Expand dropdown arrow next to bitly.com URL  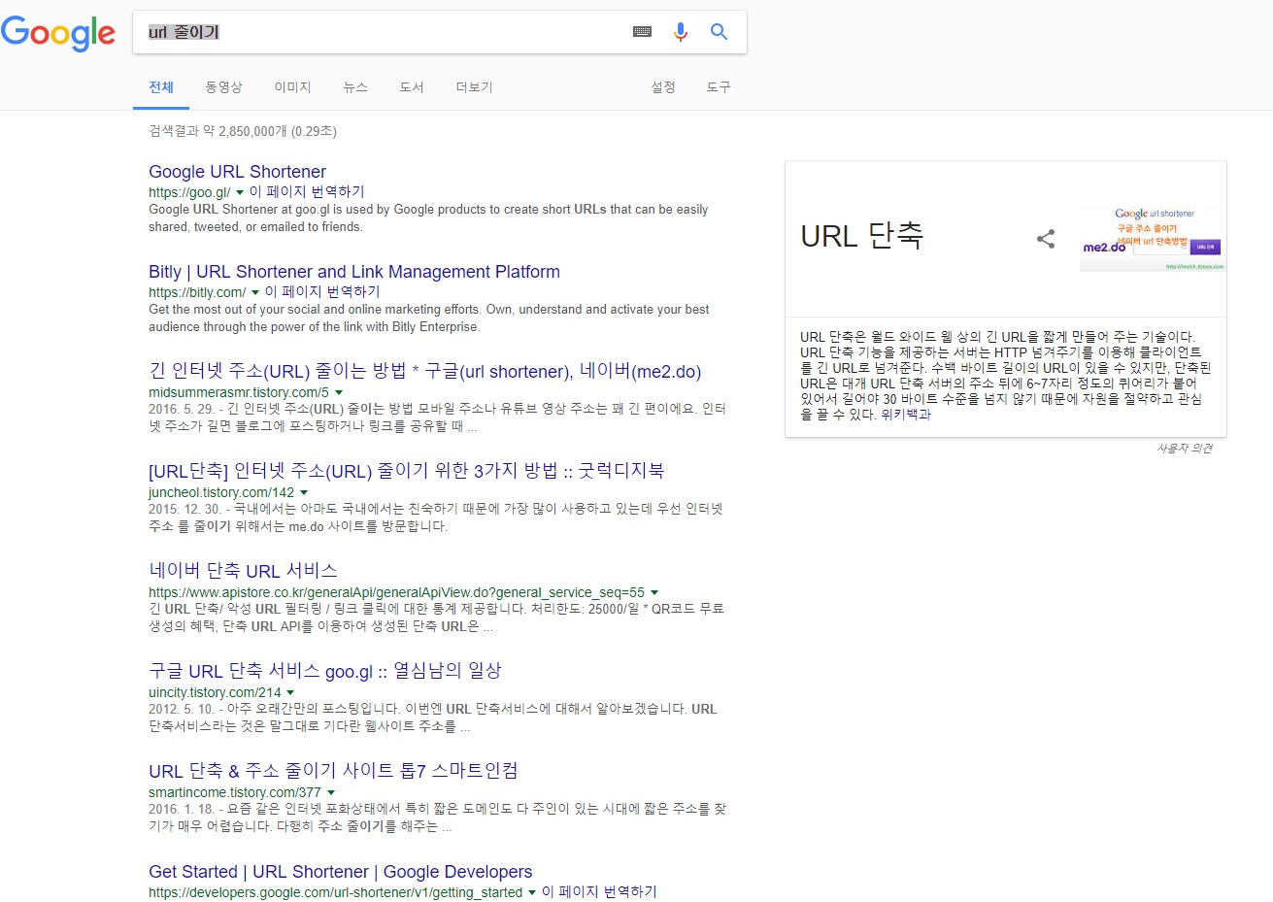(255, 293)
